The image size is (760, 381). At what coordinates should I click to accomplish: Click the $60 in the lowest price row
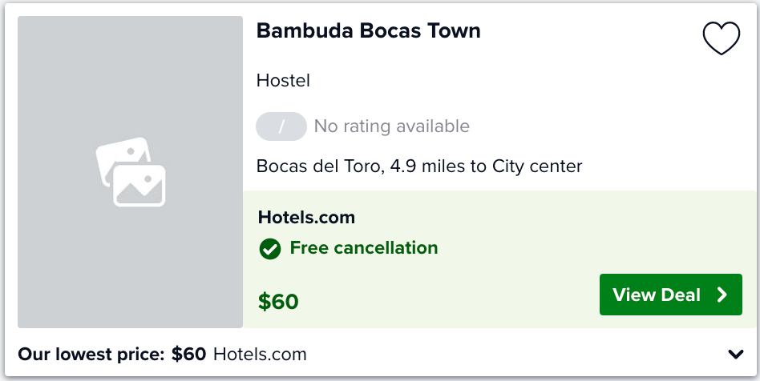coord(188,355)
